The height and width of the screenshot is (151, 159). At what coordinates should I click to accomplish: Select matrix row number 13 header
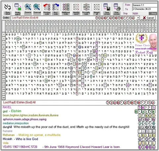click(4, 85)
